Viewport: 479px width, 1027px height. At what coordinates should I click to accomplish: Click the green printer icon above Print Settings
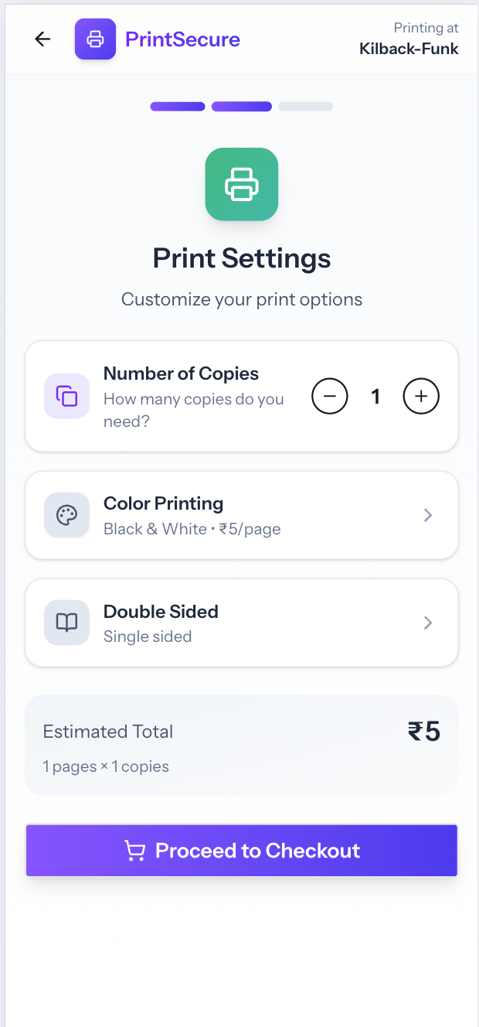coord(241,184)
